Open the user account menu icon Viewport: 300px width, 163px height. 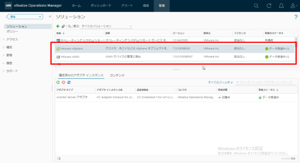[294, 6]
